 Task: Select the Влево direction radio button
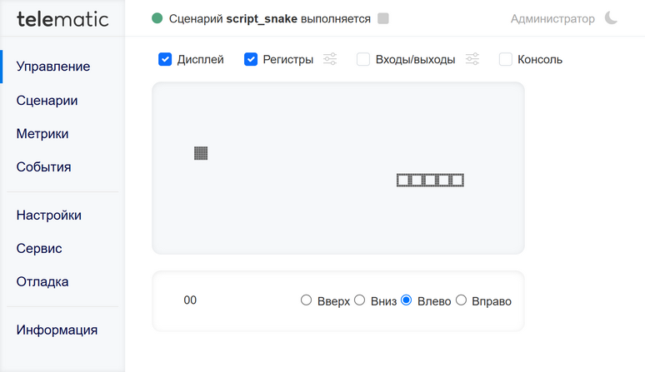[407, 300]
